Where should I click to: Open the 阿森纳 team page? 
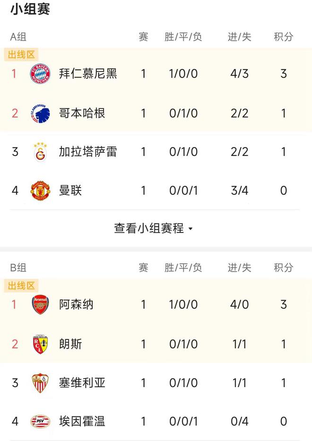click(76, 304)
